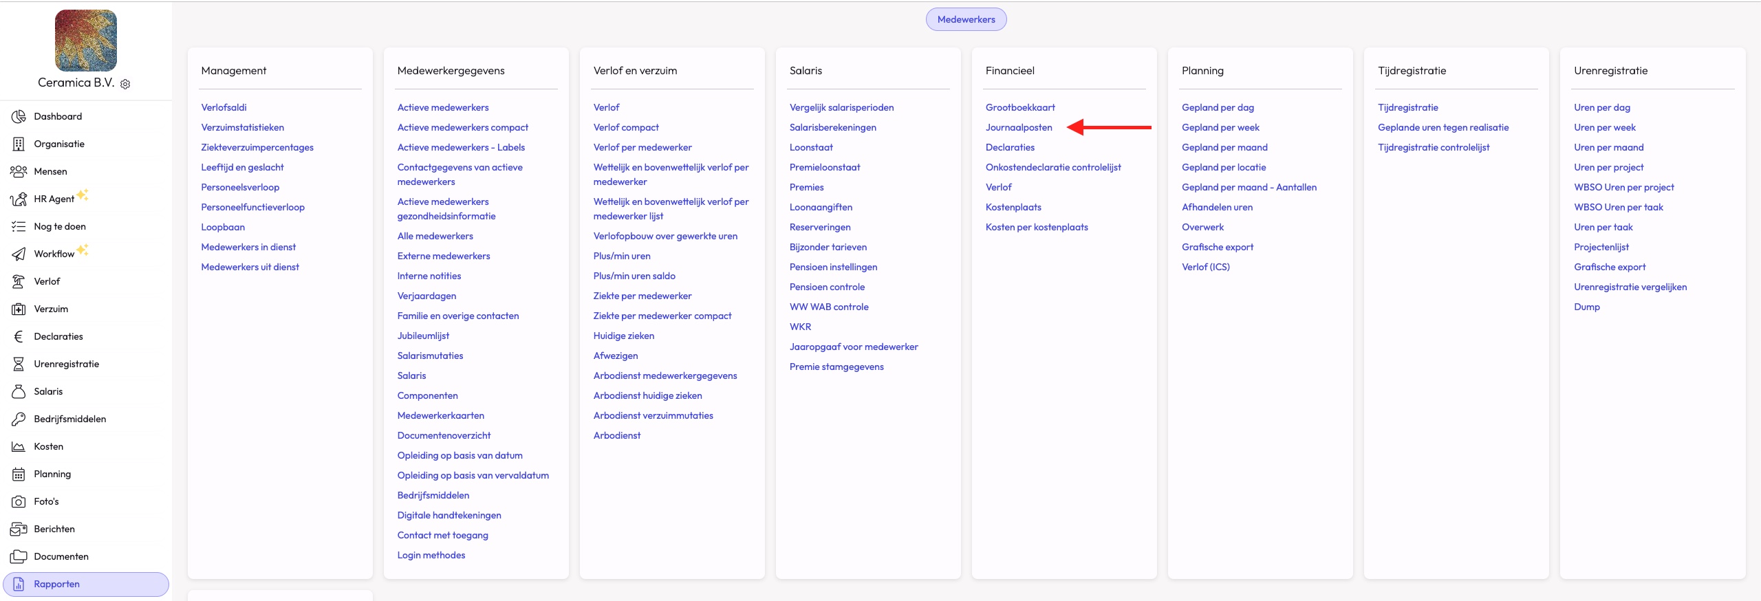Open Rapporten in the sidebar menu

[57, 584]
